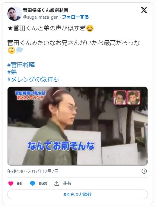
Task: Click the picture-in-picture inset in video
Action: click(127, 97)
